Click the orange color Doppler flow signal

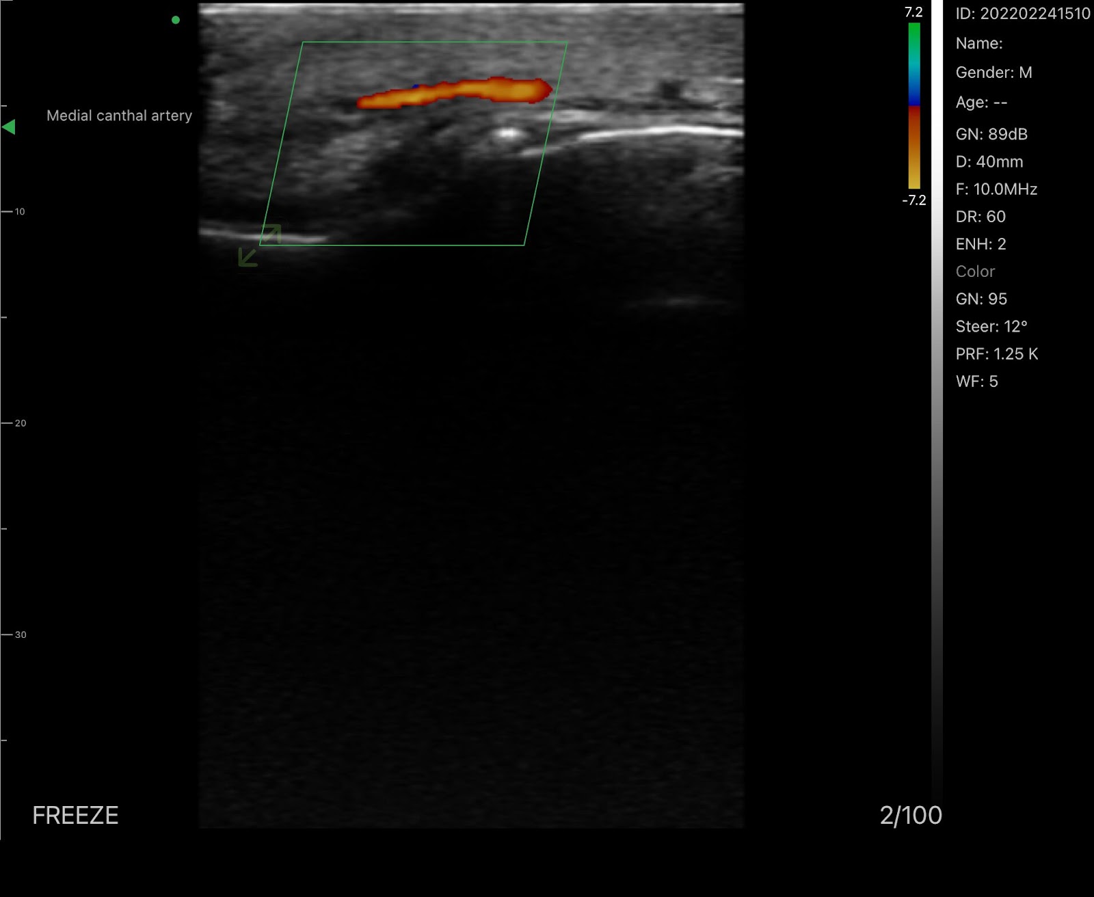(455, 93)
